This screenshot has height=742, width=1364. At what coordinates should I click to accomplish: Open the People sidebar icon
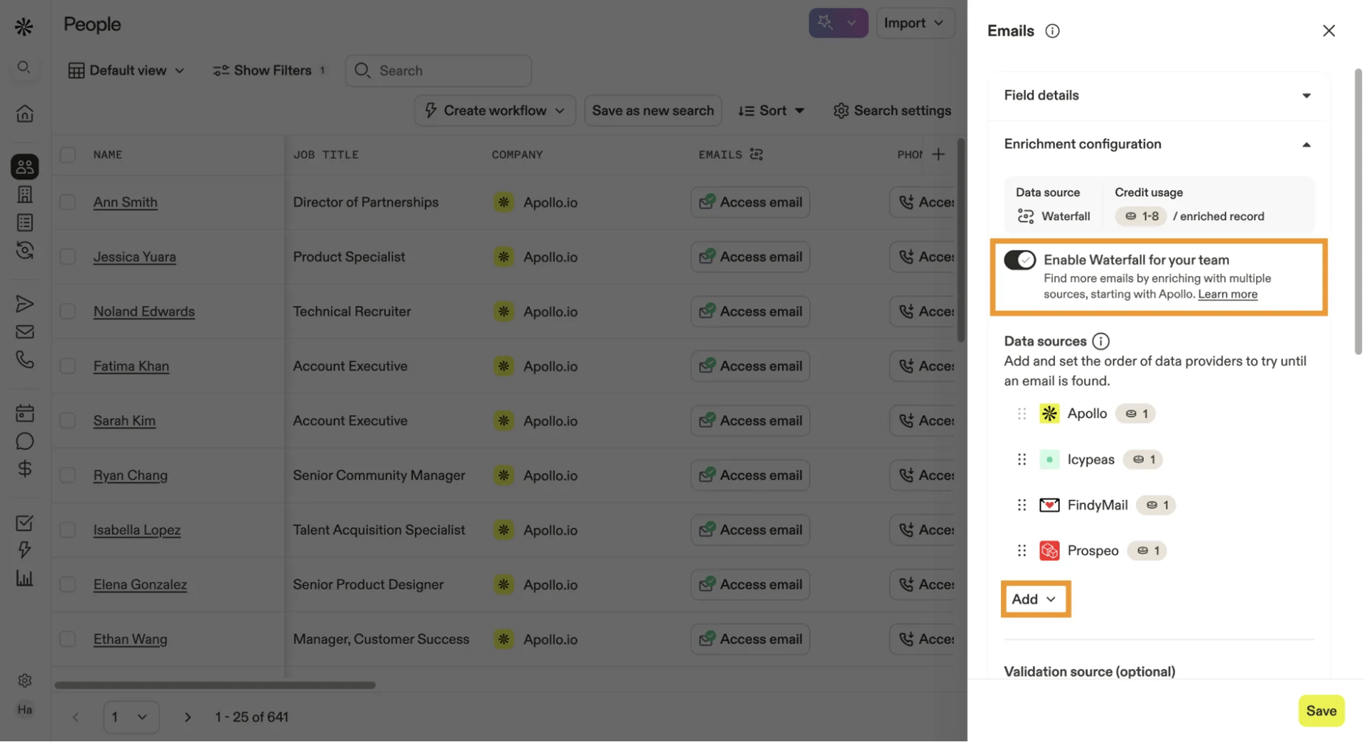click(24, 166)
